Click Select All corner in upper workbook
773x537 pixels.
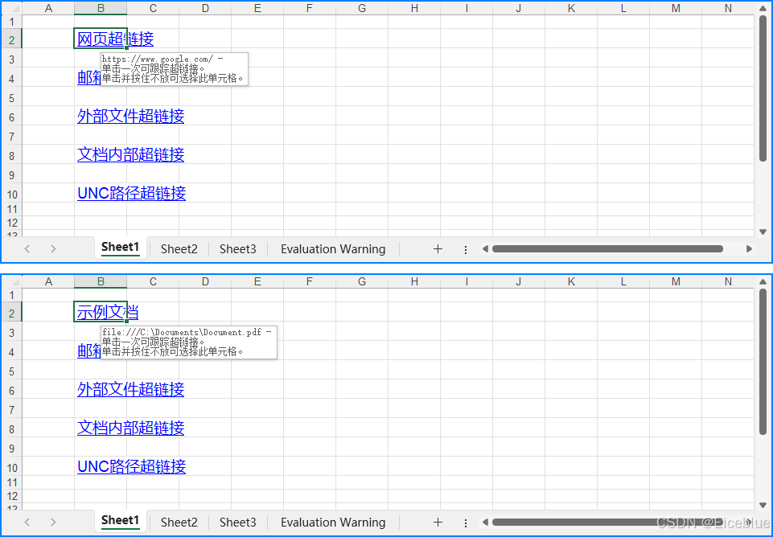tap(12, 8)
